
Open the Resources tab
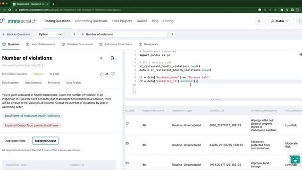coord(148,44)
